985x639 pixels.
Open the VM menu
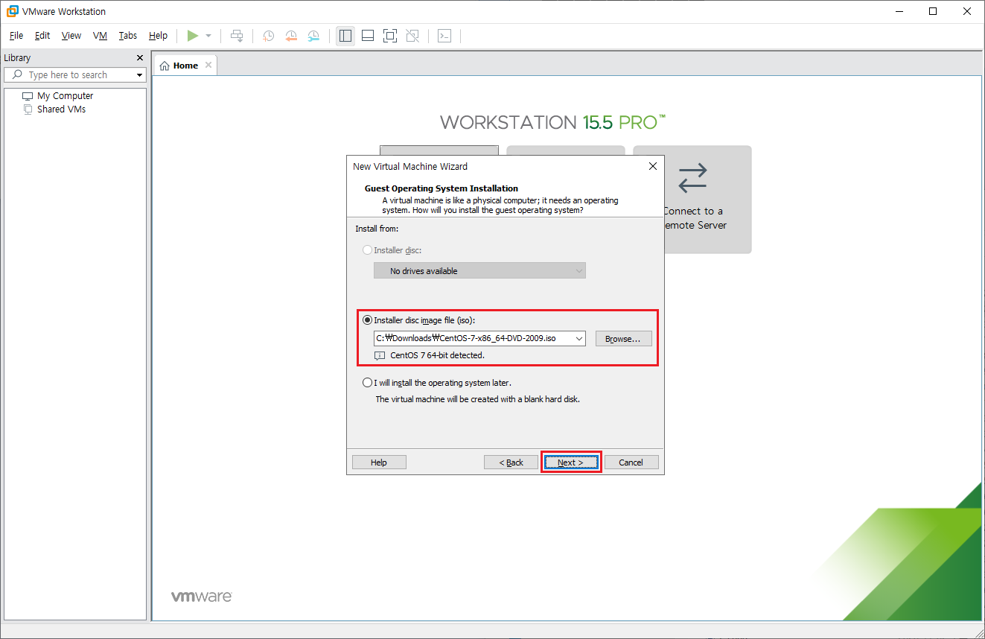pos(100,36)
